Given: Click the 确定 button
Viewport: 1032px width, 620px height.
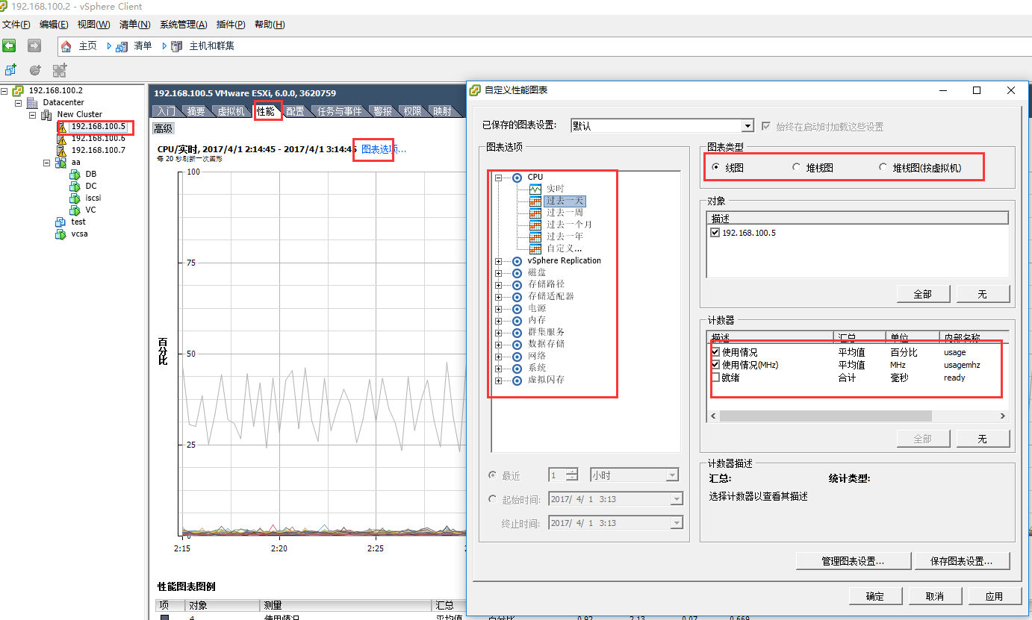Looking at the screenshot, I should pyautogui.click(x=875, y=596).
